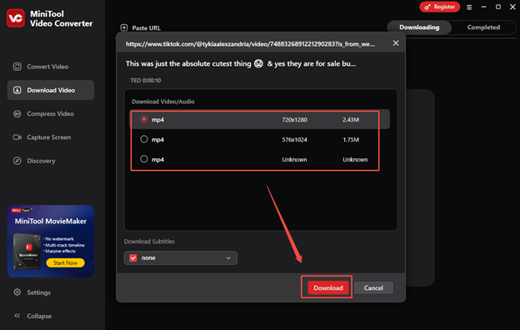Viewport: 520px width, 330px height.
Task: Click the Download Video sidebar icon
Action: 17,90
